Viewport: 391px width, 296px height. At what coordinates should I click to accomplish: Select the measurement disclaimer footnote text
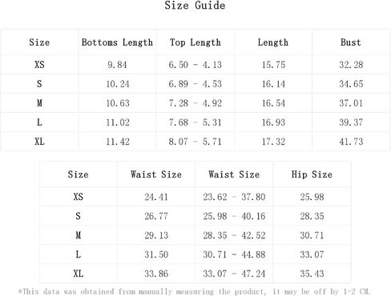point(194,291)
